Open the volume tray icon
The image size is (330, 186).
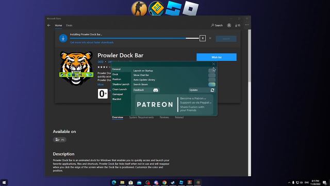pyautogui.click(x=301, y=182)
